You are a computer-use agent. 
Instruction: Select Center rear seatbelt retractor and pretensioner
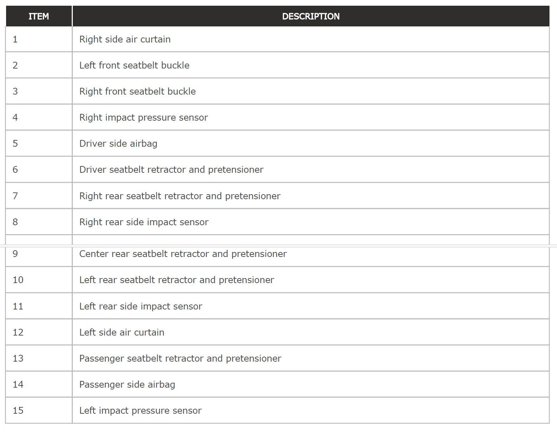[183, 254]
